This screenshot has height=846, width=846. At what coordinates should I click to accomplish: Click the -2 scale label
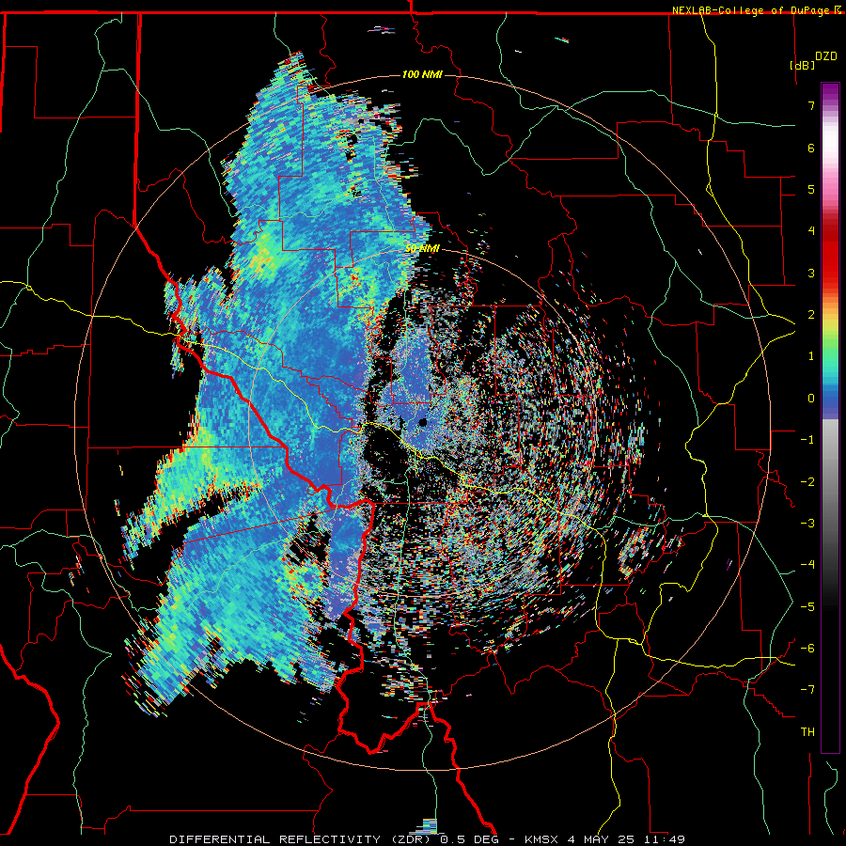point(807,482)
